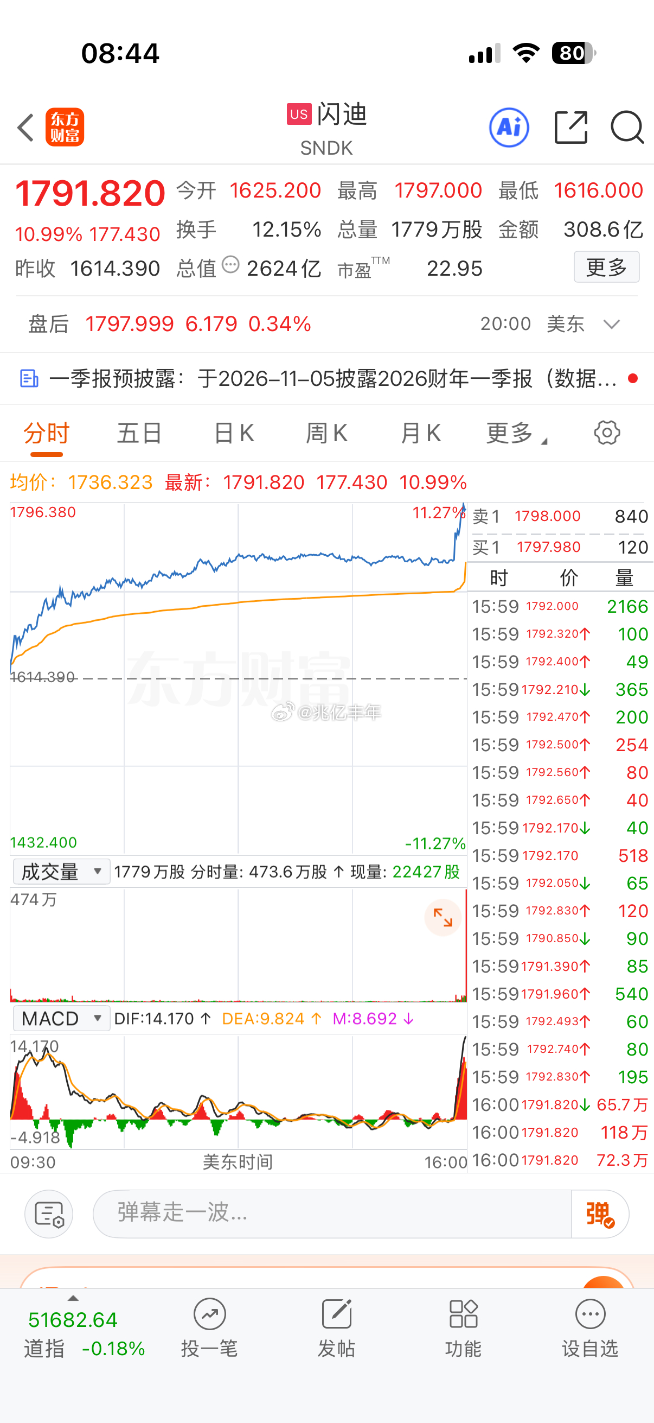Tap the 金额 308.6亿 value

pyautogui.click(x=570, y=229)
